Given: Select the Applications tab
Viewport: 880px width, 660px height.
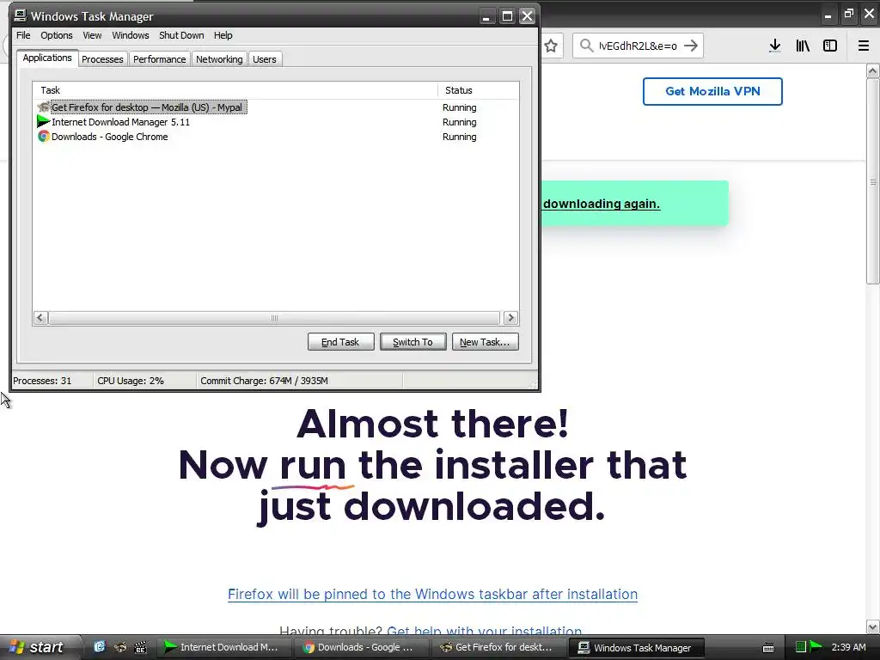Looking at the screenshot, I should click(47, 58).
